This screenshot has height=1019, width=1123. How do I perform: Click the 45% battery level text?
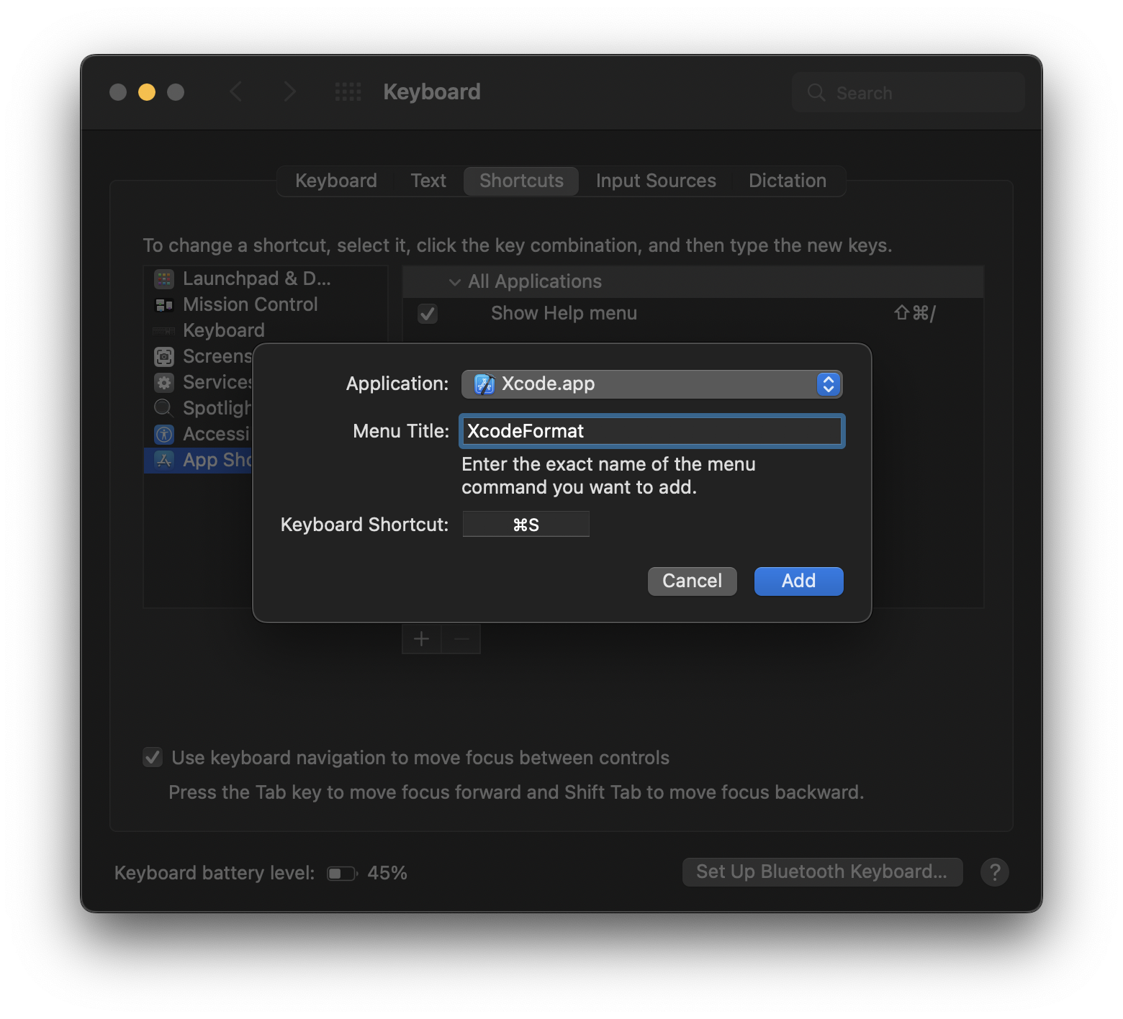[x=387, y=873]
